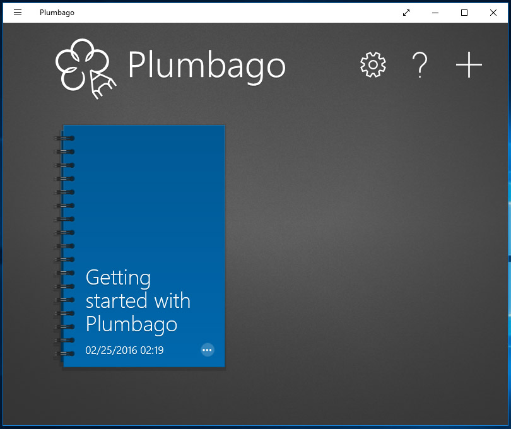The width and height of the screenshot is (511, 429).
Task: Enter full screen mode with diagonal arrows icon
Action: coord(406,13)
